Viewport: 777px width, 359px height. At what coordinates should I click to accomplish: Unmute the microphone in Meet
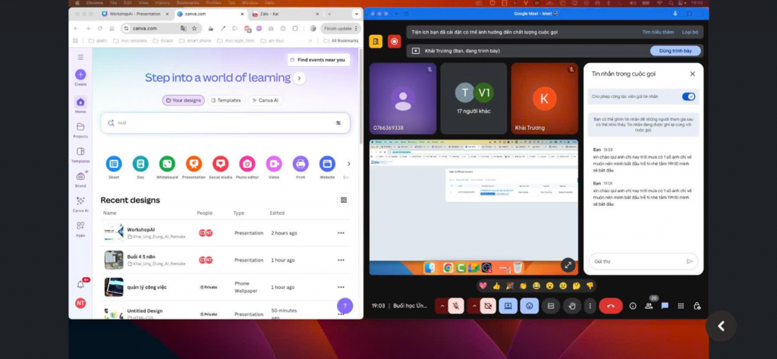(x=456, y=306)
